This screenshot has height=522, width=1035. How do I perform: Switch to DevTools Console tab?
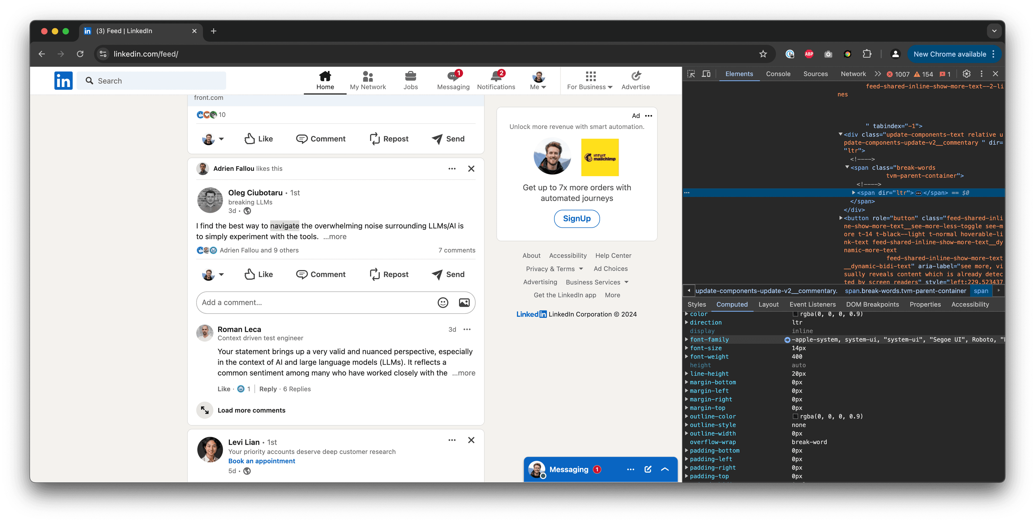point(778,74)
